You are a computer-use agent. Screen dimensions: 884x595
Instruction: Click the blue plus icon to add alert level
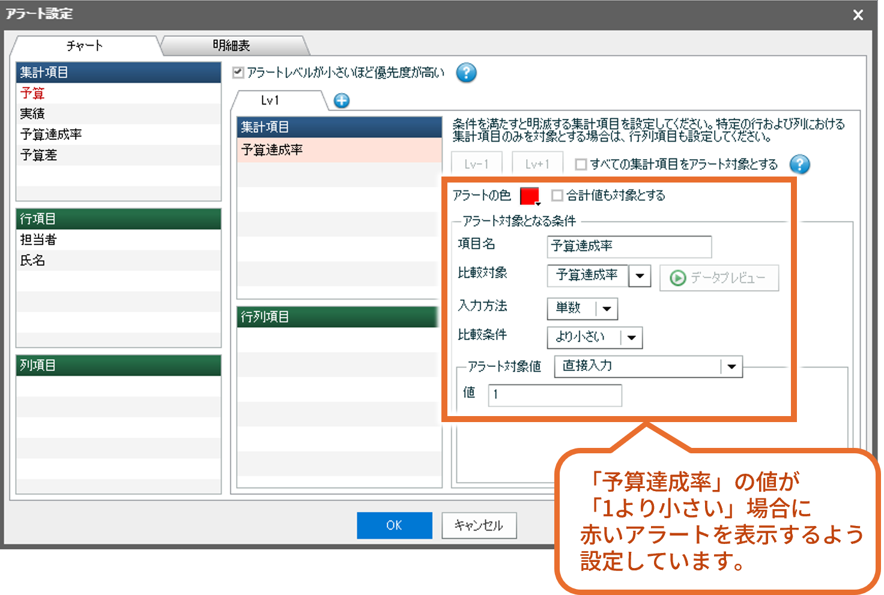pos(342,100)
